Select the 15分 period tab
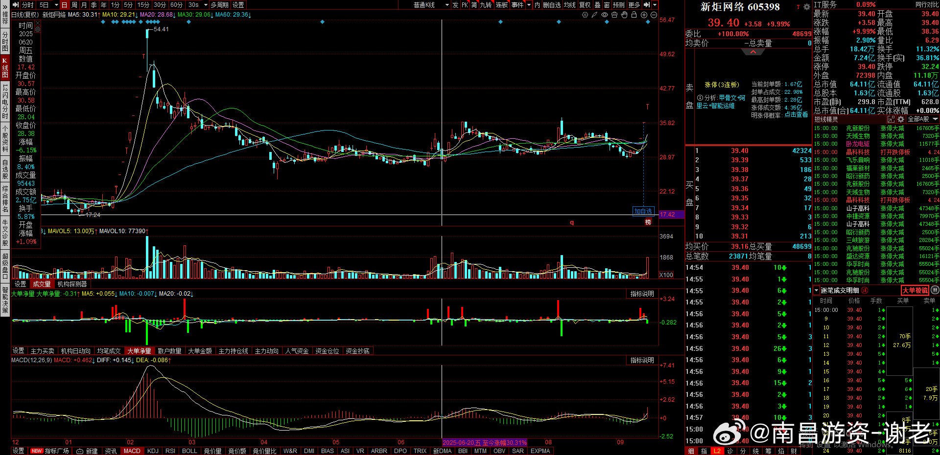This screenshot has height=455, width=940. coord(143,5)
